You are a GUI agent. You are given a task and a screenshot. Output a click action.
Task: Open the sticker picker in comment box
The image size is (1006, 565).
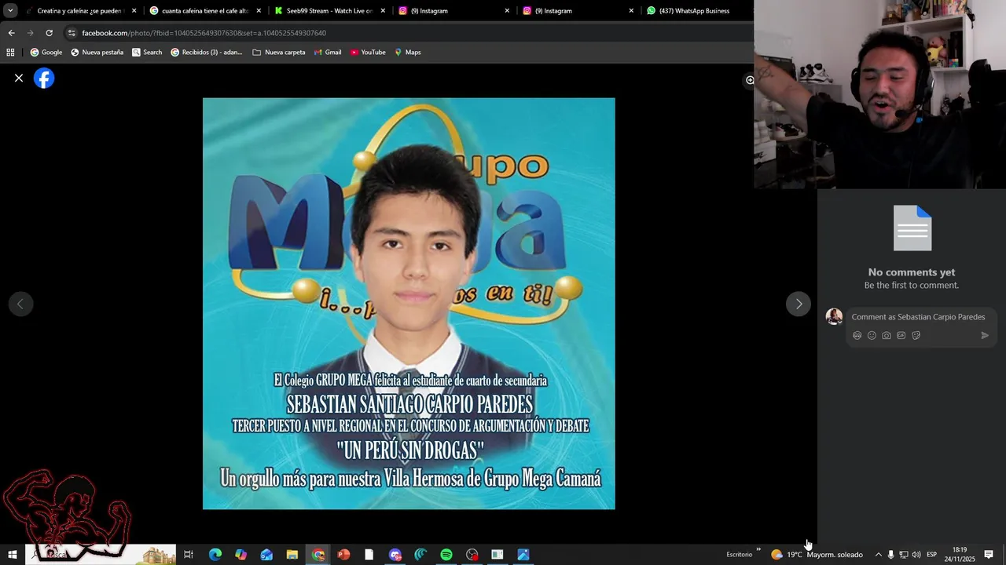click(916, 336)
